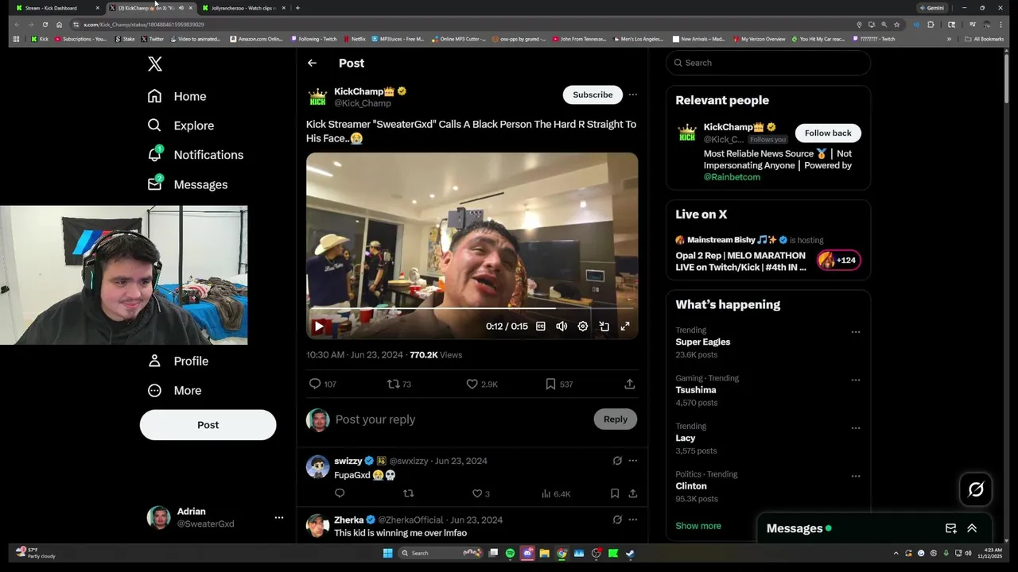Repost swizzy's reply
This screenshot has height=572, width=1018.
(408, 493)
